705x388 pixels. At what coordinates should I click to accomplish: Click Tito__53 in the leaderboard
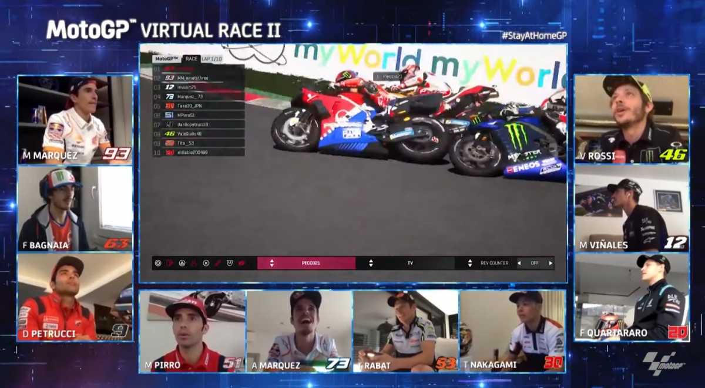tap(186, 143)
